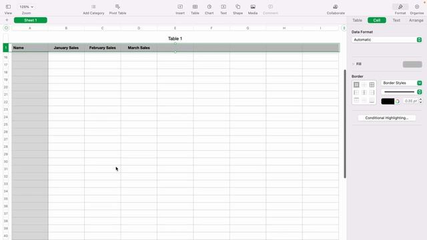The height and width of the screenshot is (240, 427).
Task: Open the Arrange inspector tab
Action: [x=416, y=20]
